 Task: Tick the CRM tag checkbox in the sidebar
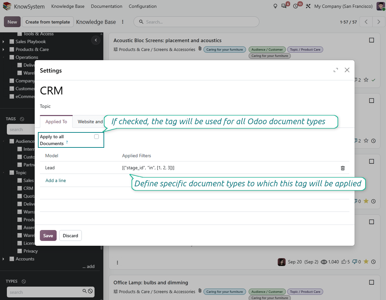(19, 188)
